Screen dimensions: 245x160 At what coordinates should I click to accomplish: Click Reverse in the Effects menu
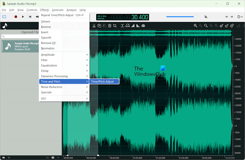click(x=46, y=27)
